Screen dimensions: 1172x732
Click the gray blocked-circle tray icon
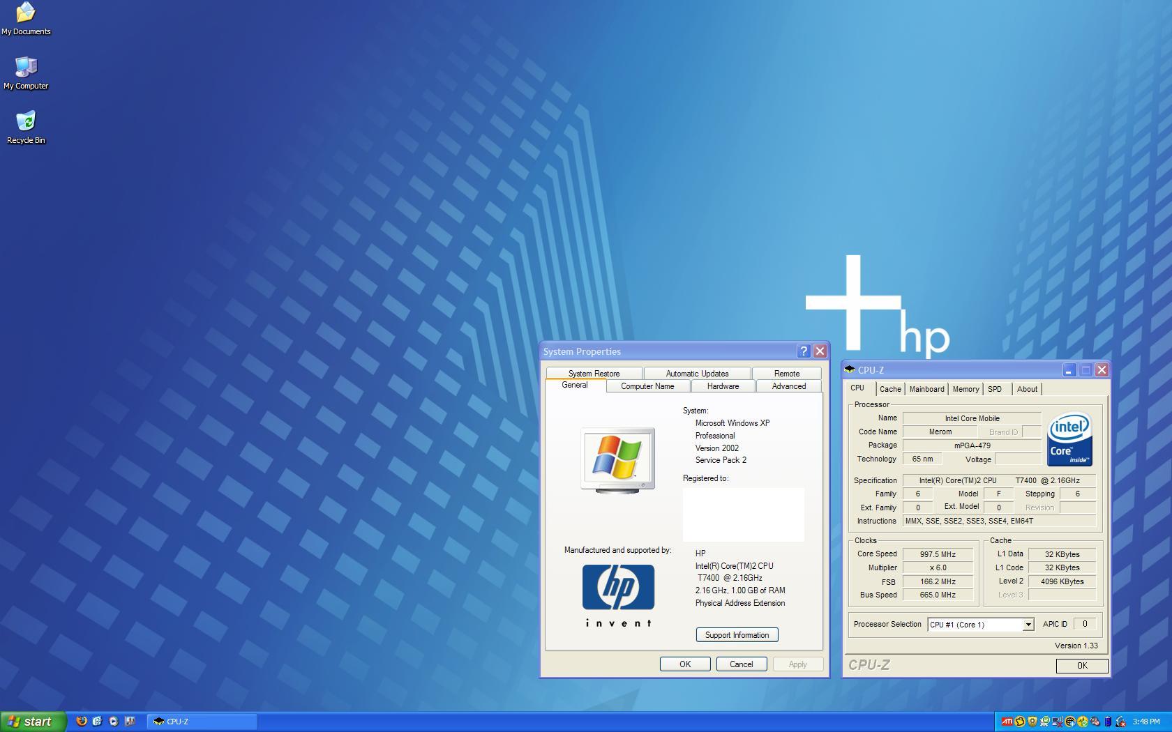point(1095,722)
